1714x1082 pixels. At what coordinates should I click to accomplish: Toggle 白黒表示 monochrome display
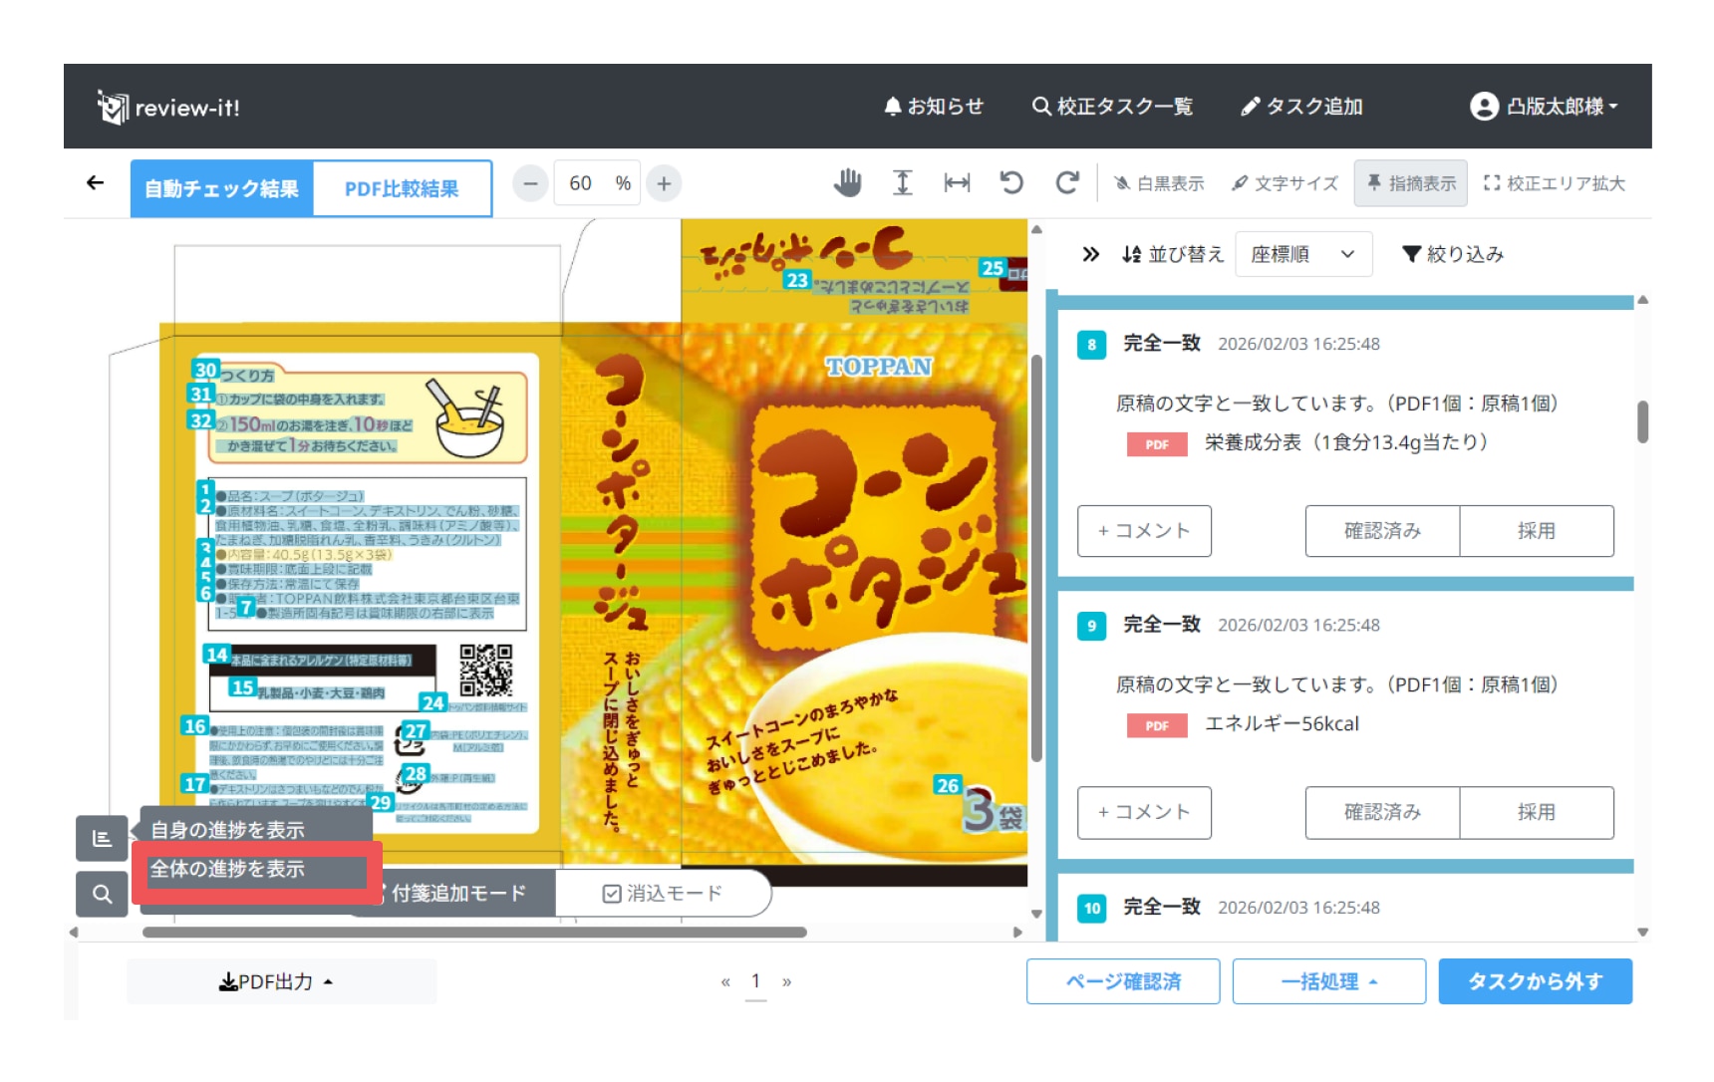coord(1159,183)
